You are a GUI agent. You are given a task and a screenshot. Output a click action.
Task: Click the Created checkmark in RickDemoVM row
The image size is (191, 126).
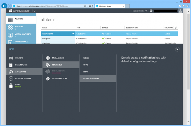pos(103,34)
